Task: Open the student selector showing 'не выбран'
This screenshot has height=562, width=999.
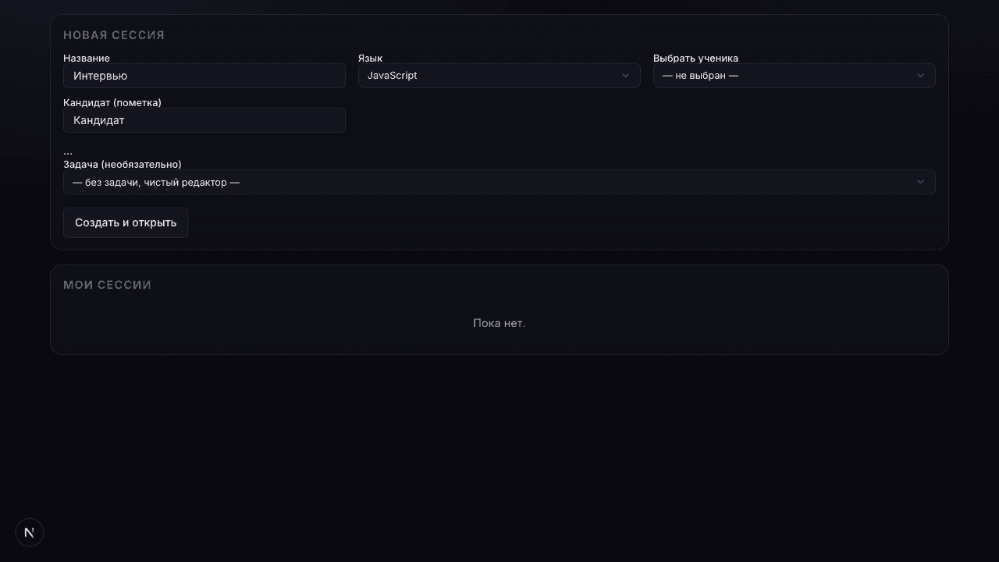Action: 795,76
